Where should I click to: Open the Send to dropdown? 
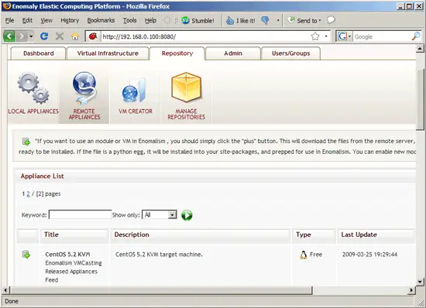click(304, 20)
